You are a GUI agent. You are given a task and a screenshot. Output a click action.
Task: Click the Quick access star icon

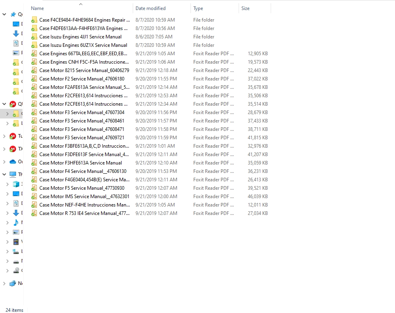pyautogui.click(x=13, y=14)
